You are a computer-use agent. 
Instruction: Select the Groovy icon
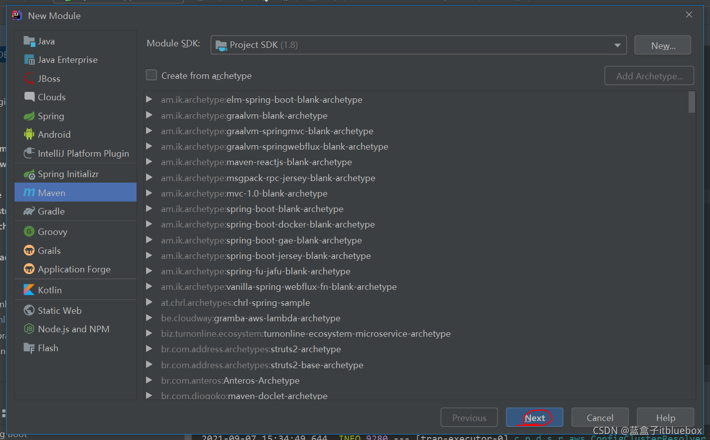[29, 231]
